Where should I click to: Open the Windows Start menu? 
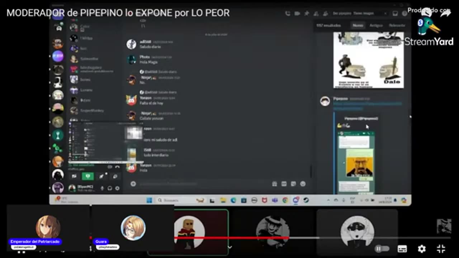pyautogui.click(x=149, y=200)
